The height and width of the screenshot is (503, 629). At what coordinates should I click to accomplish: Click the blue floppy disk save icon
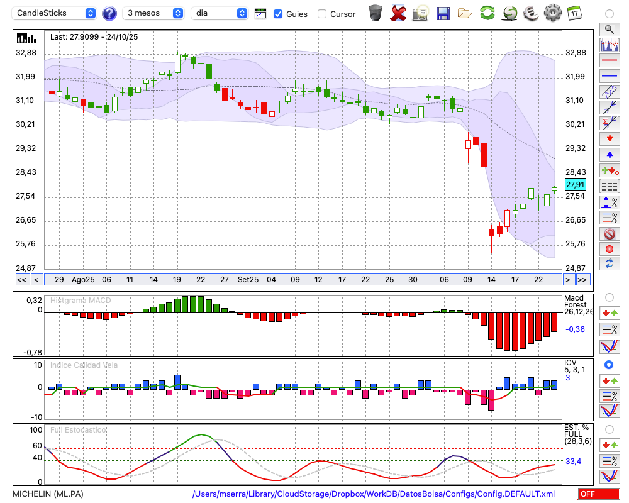coord(443,13)
